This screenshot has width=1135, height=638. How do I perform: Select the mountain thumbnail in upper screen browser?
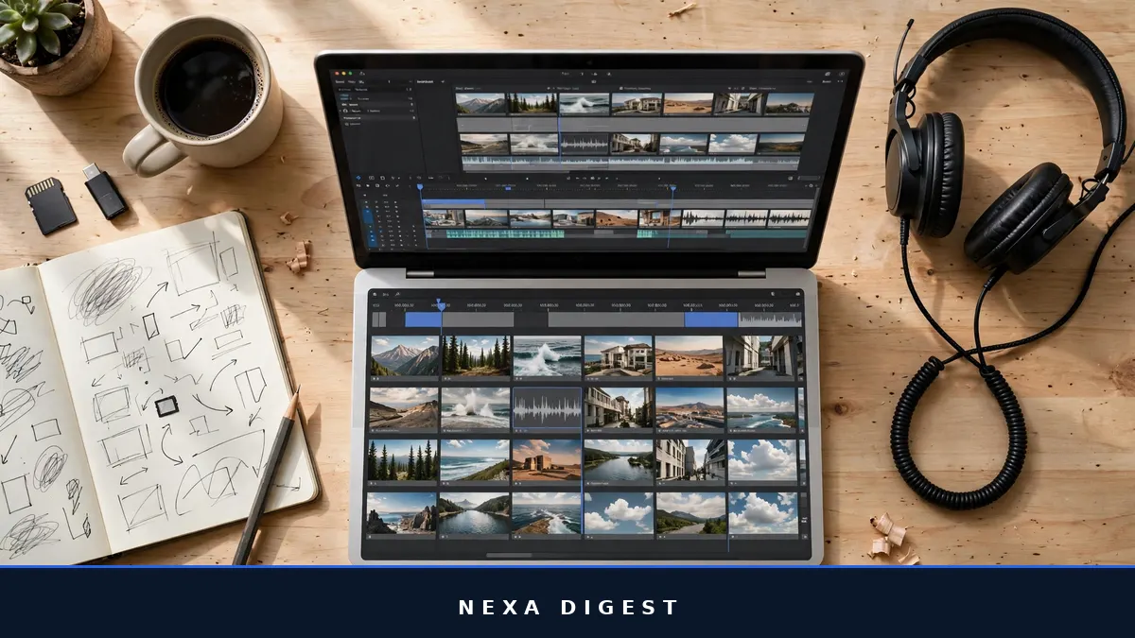coord(480,103)
